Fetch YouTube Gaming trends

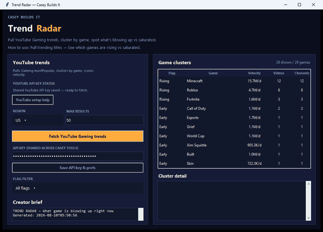click(x=78, y=136)
